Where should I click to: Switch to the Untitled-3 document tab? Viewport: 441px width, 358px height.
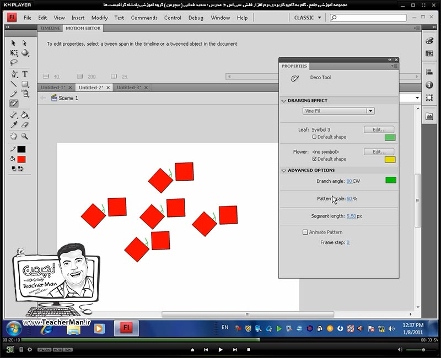pos(129,88)
